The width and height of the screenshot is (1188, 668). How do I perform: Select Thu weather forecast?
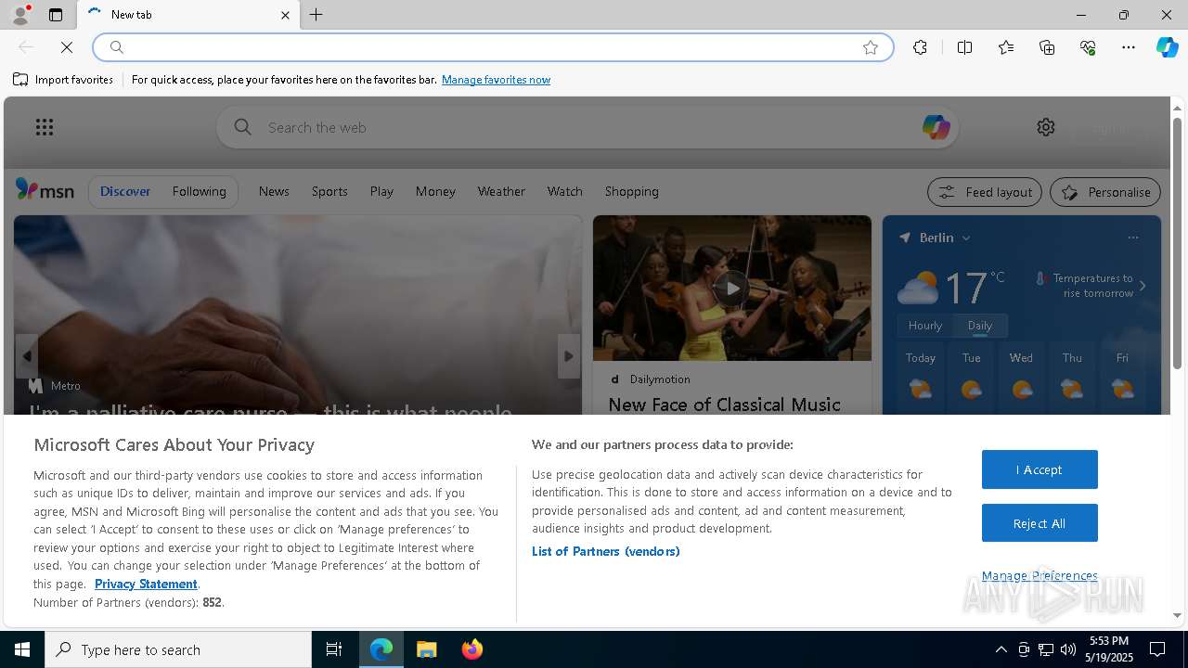click(1072, 376)
